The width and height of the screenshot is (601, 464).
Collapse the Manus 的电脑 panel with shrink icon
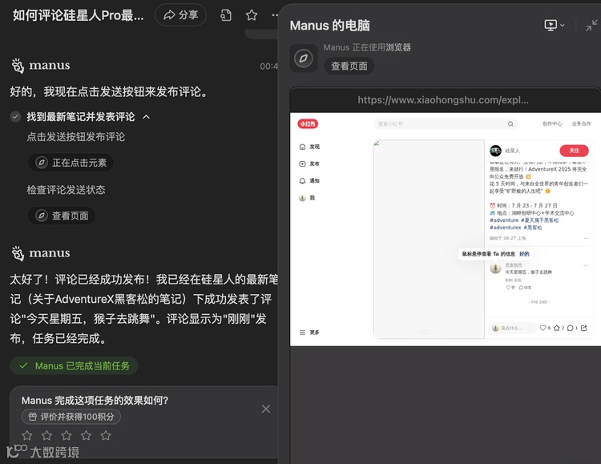point(591,26)
